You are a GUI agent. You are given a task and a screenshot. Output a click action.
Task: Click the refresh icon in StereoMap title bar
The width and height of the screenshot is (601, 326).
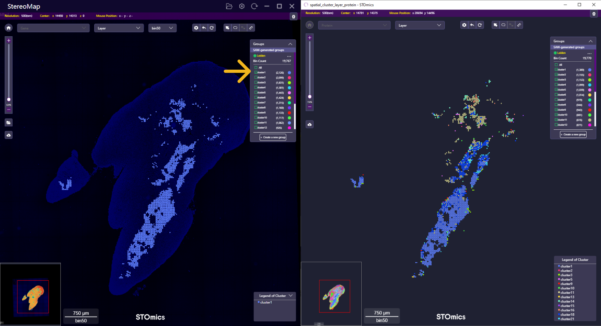(x=254, y=6)
